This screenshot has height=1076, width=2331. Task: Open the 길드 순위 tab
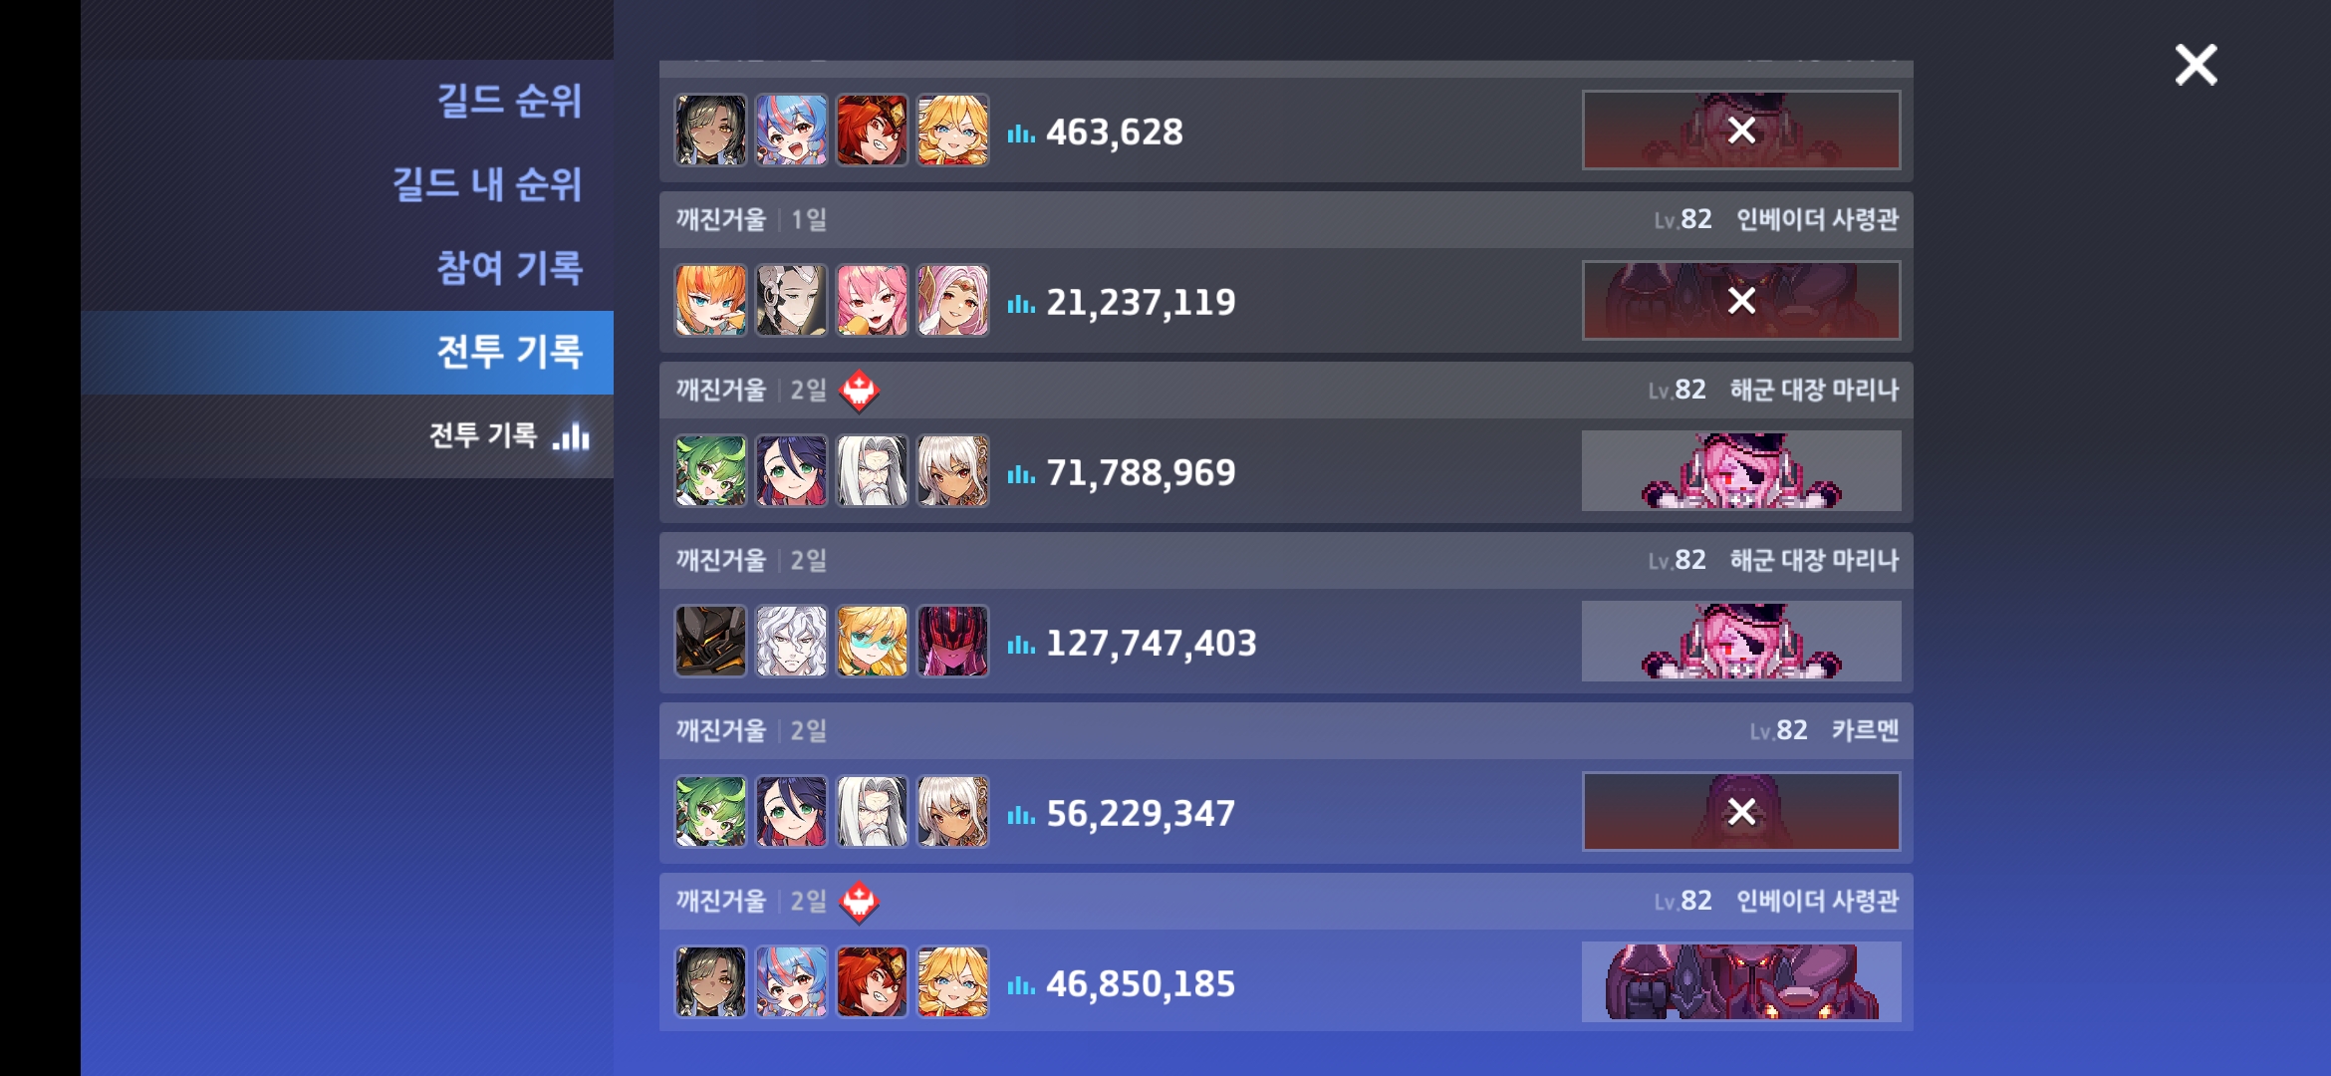[508, 101]
